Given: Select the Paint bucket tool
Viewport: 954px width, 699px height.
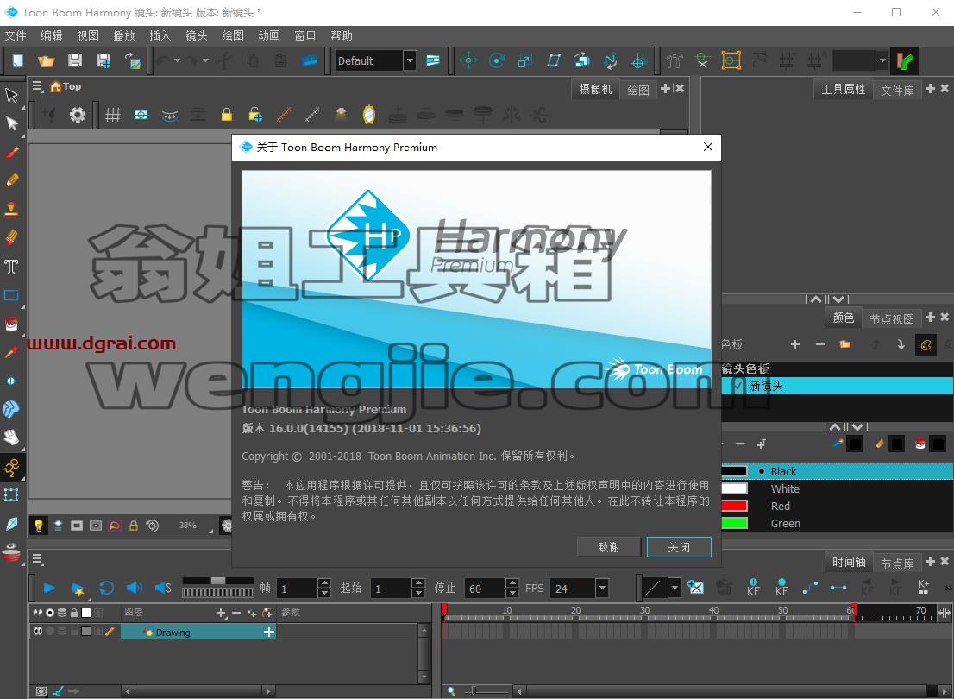Looking at the screenshot, I should (11, 324).
